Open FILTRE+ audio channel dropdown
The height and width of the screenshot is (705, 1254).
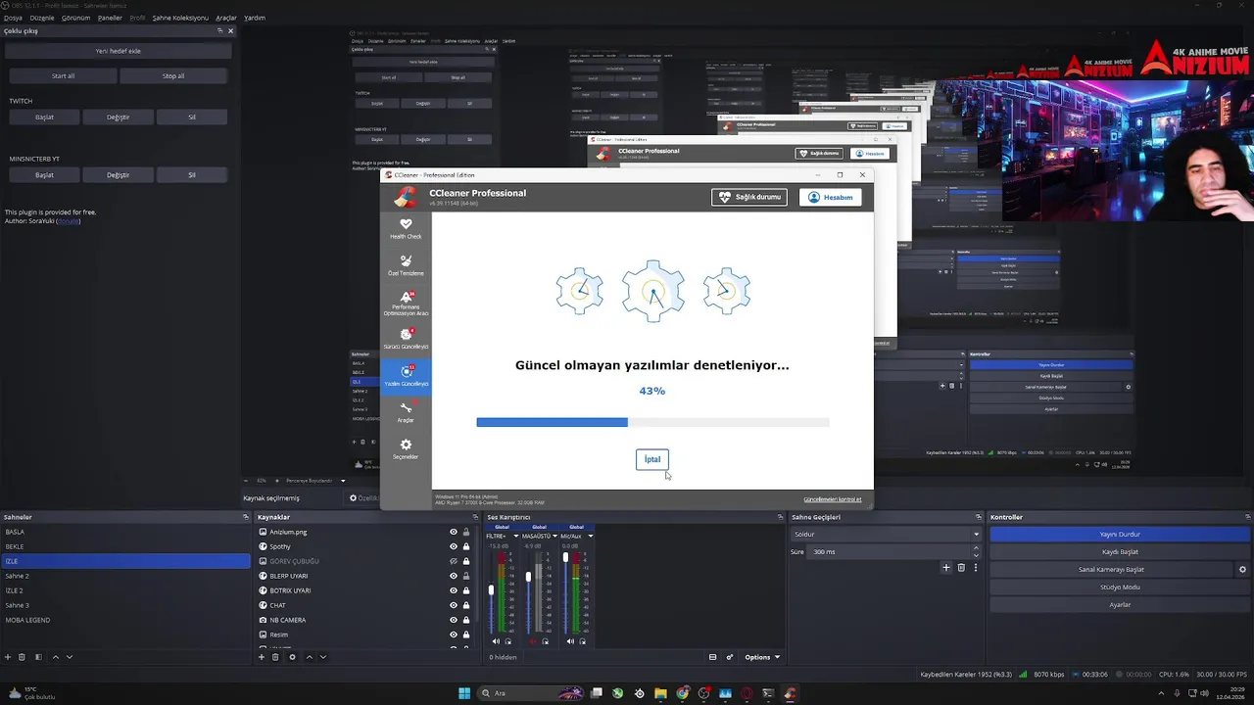coord(516,536)
